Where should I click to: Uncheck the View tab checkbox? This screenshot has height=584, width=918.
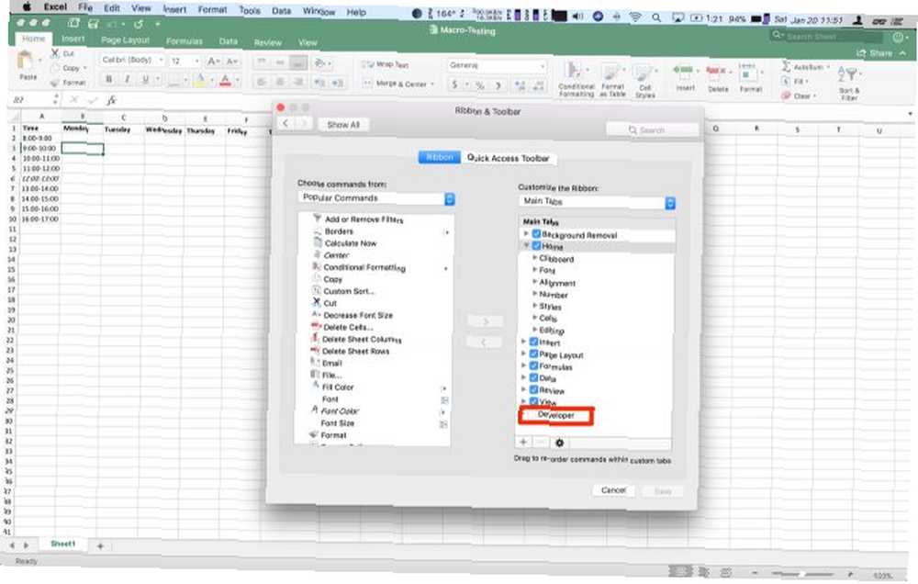click(x=534, y=401)
